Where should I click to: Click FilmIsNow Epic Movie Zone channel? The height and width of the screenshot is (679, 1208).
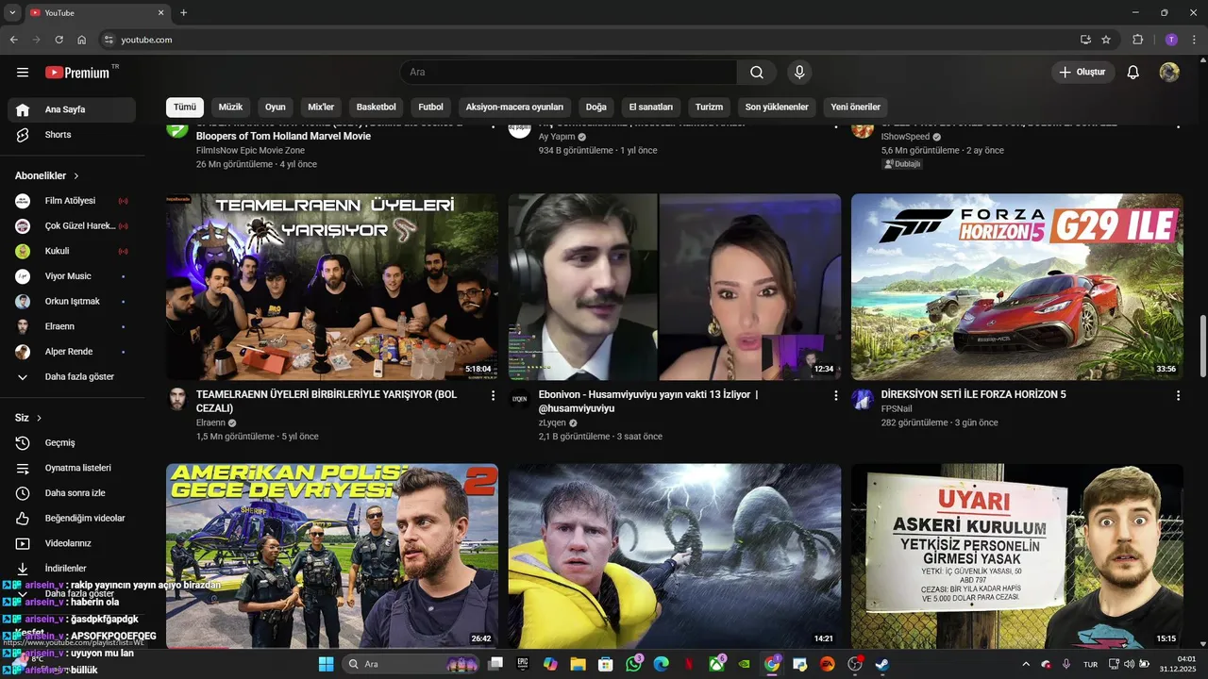click(250, 150)
